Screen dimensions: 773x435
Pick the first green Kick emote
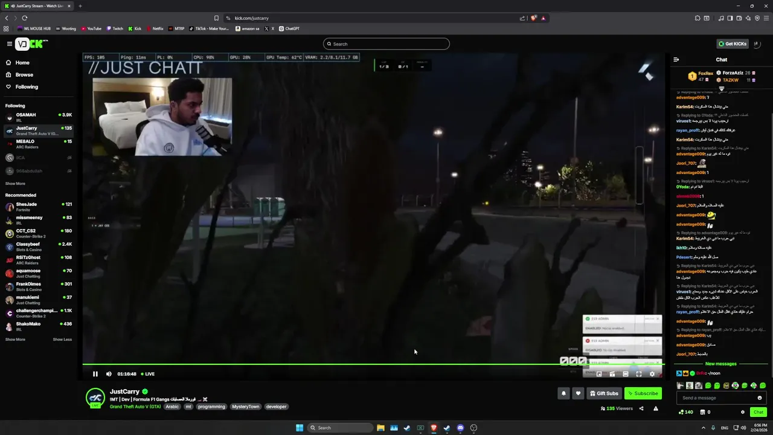(708, 385)
